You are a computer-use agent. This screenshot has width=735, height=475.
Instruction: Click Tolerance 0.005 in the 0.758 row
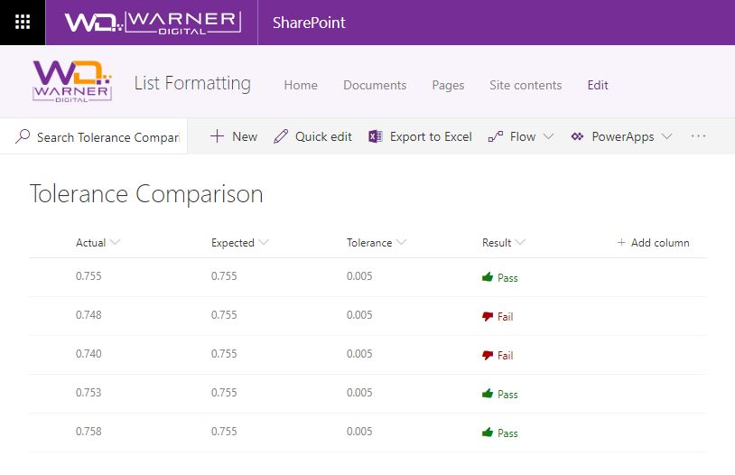pyautogui.click(x=359, y=432)
